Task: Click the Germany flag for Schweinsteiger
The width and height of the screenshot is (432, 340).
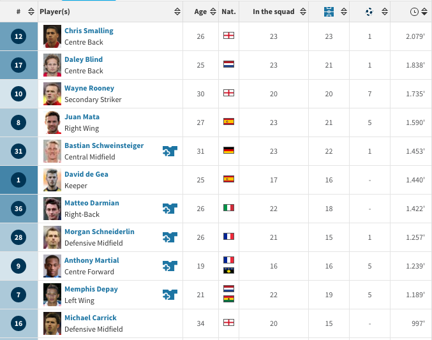Action: click(228, 150)
